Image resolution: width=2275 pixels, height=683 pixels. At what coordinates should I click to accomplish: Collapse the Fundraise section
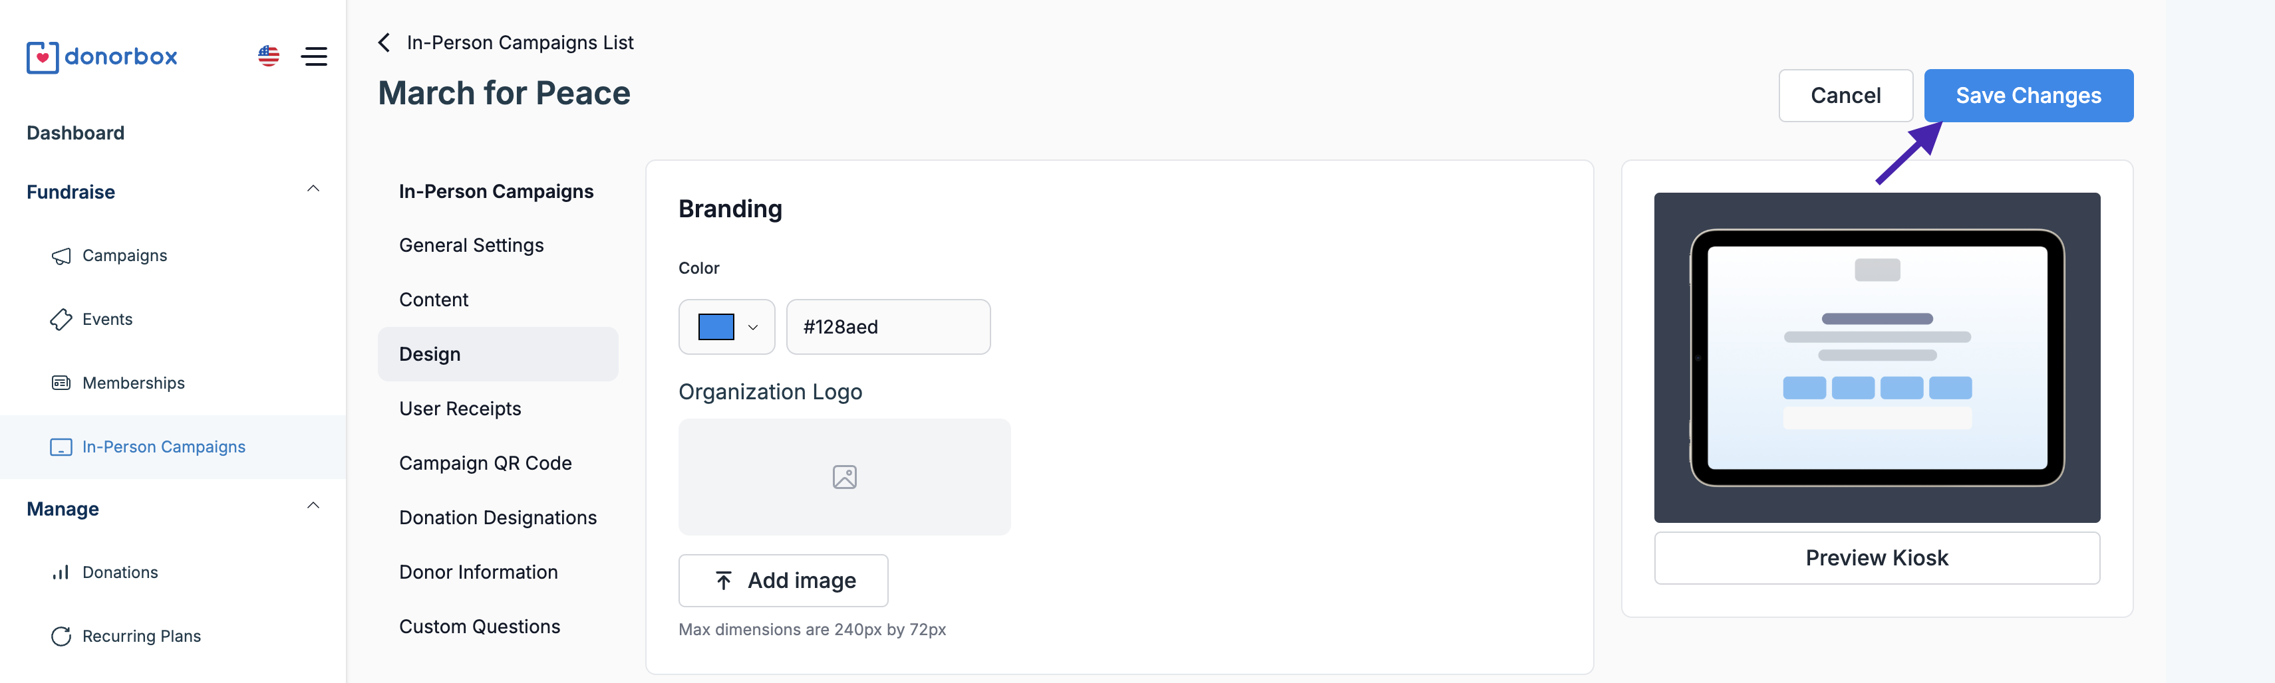pyautogui.click(x=313, y=190)
